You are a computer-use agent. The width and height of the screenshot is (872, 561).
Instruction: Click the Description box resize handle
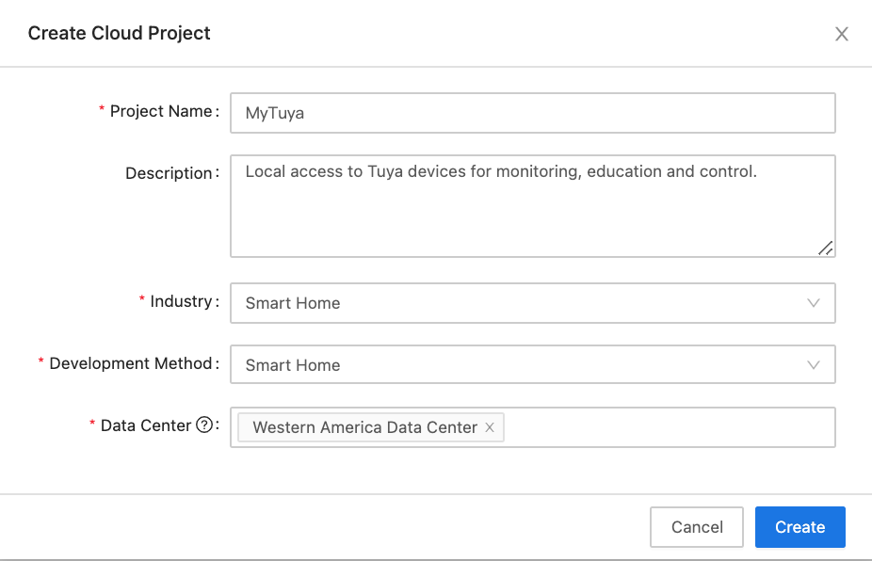(825, 248)
